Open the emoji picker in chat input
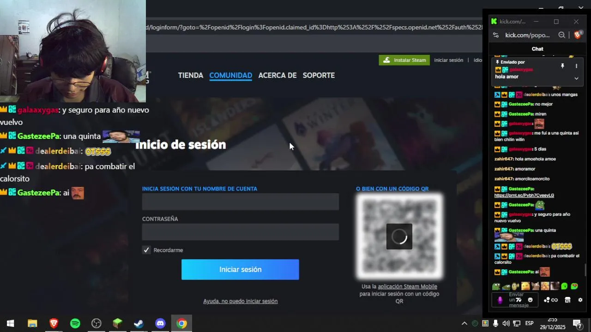 click(x=530, y=300)
